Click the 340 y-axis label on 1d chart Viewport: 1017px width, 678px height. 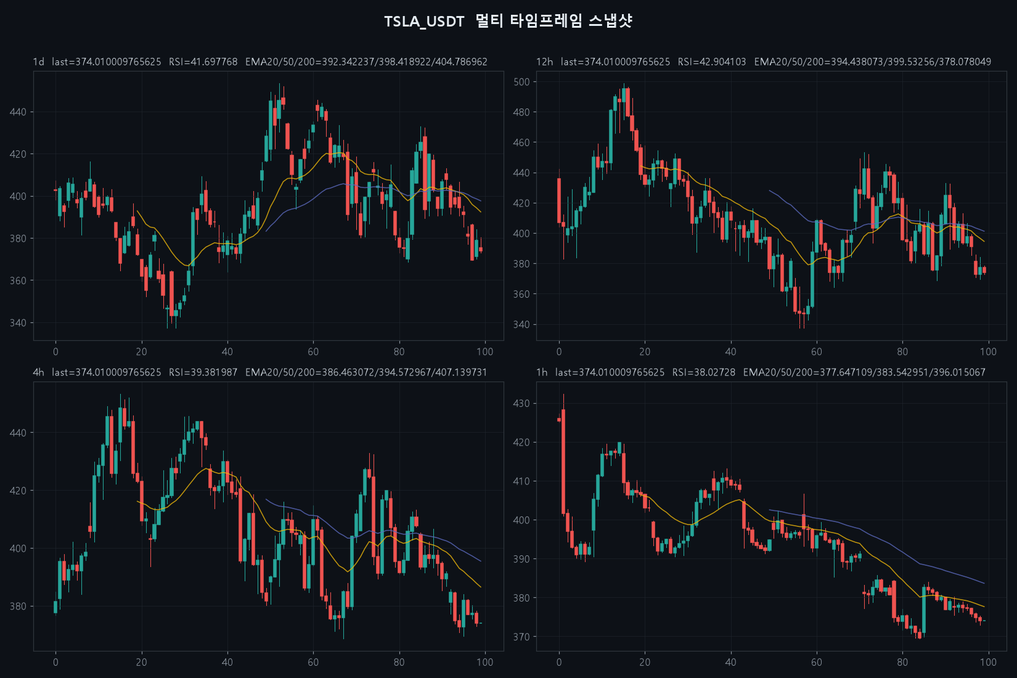(x=18, y=323)
